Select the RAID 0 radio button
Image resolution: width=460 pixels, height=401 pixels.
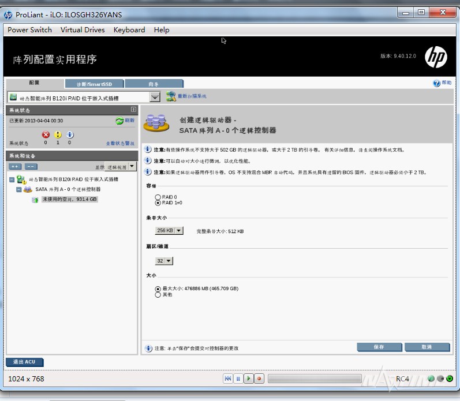coord(158,197)
